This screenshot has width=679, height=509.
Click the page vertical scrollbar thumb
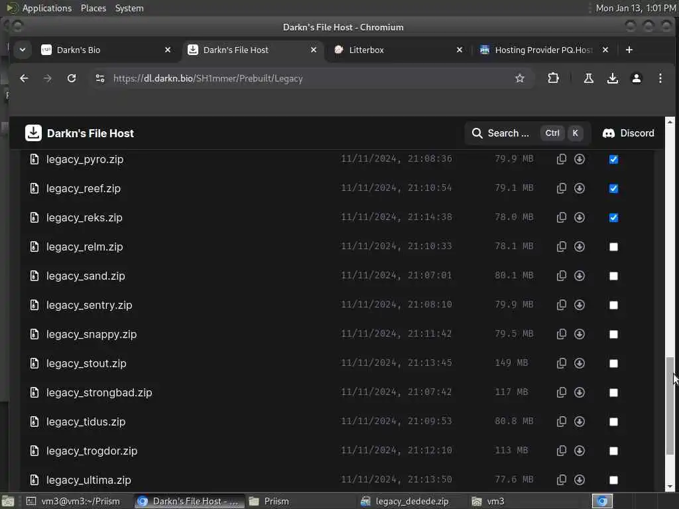pos(670,406)
